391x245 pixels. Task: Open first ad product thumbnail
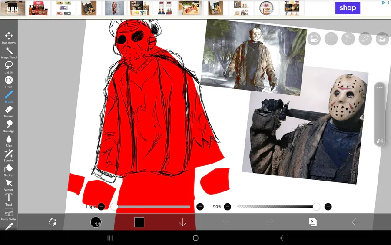pos(13,8)
